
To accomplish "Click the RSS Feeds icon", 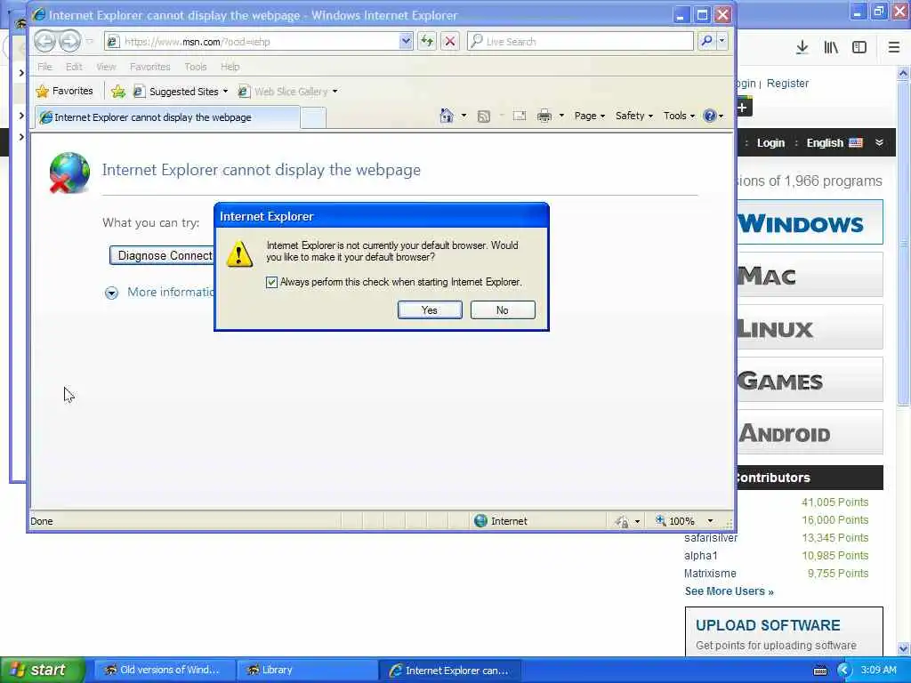I will (483, 117).
